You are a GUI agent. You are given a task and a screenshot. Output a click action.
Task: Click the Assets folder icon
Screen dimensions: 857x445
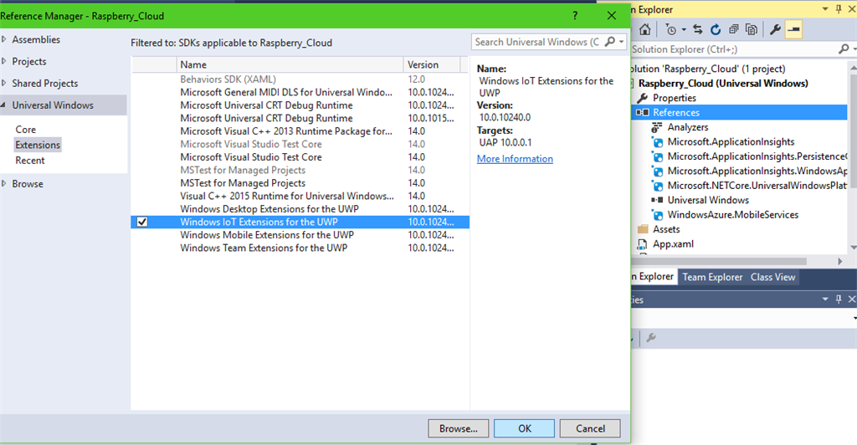pyautogui.click(x=643, y=229)
